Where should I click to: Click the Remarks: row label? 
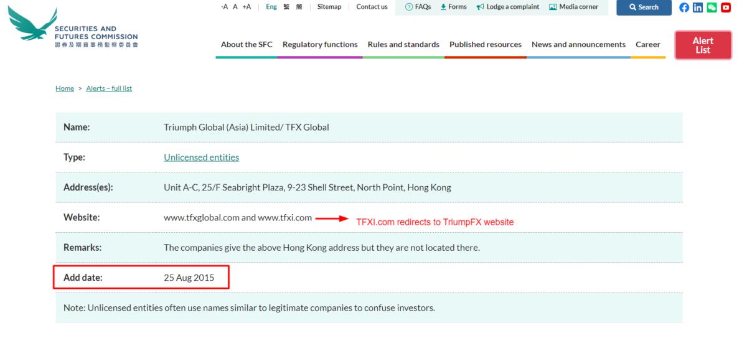(x=82, y=247)
